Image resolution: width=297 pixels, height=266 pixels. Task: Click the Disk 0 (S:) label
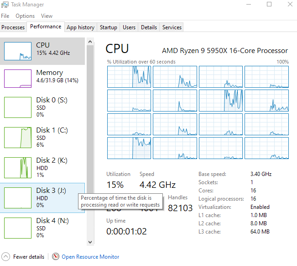(52, 100)
